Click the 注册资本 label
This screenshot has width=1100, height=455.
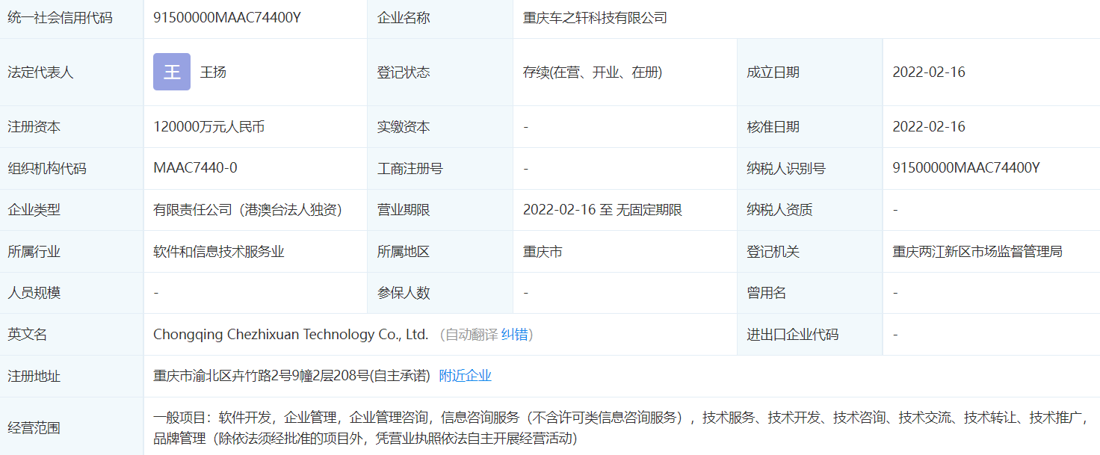point(34,127)
